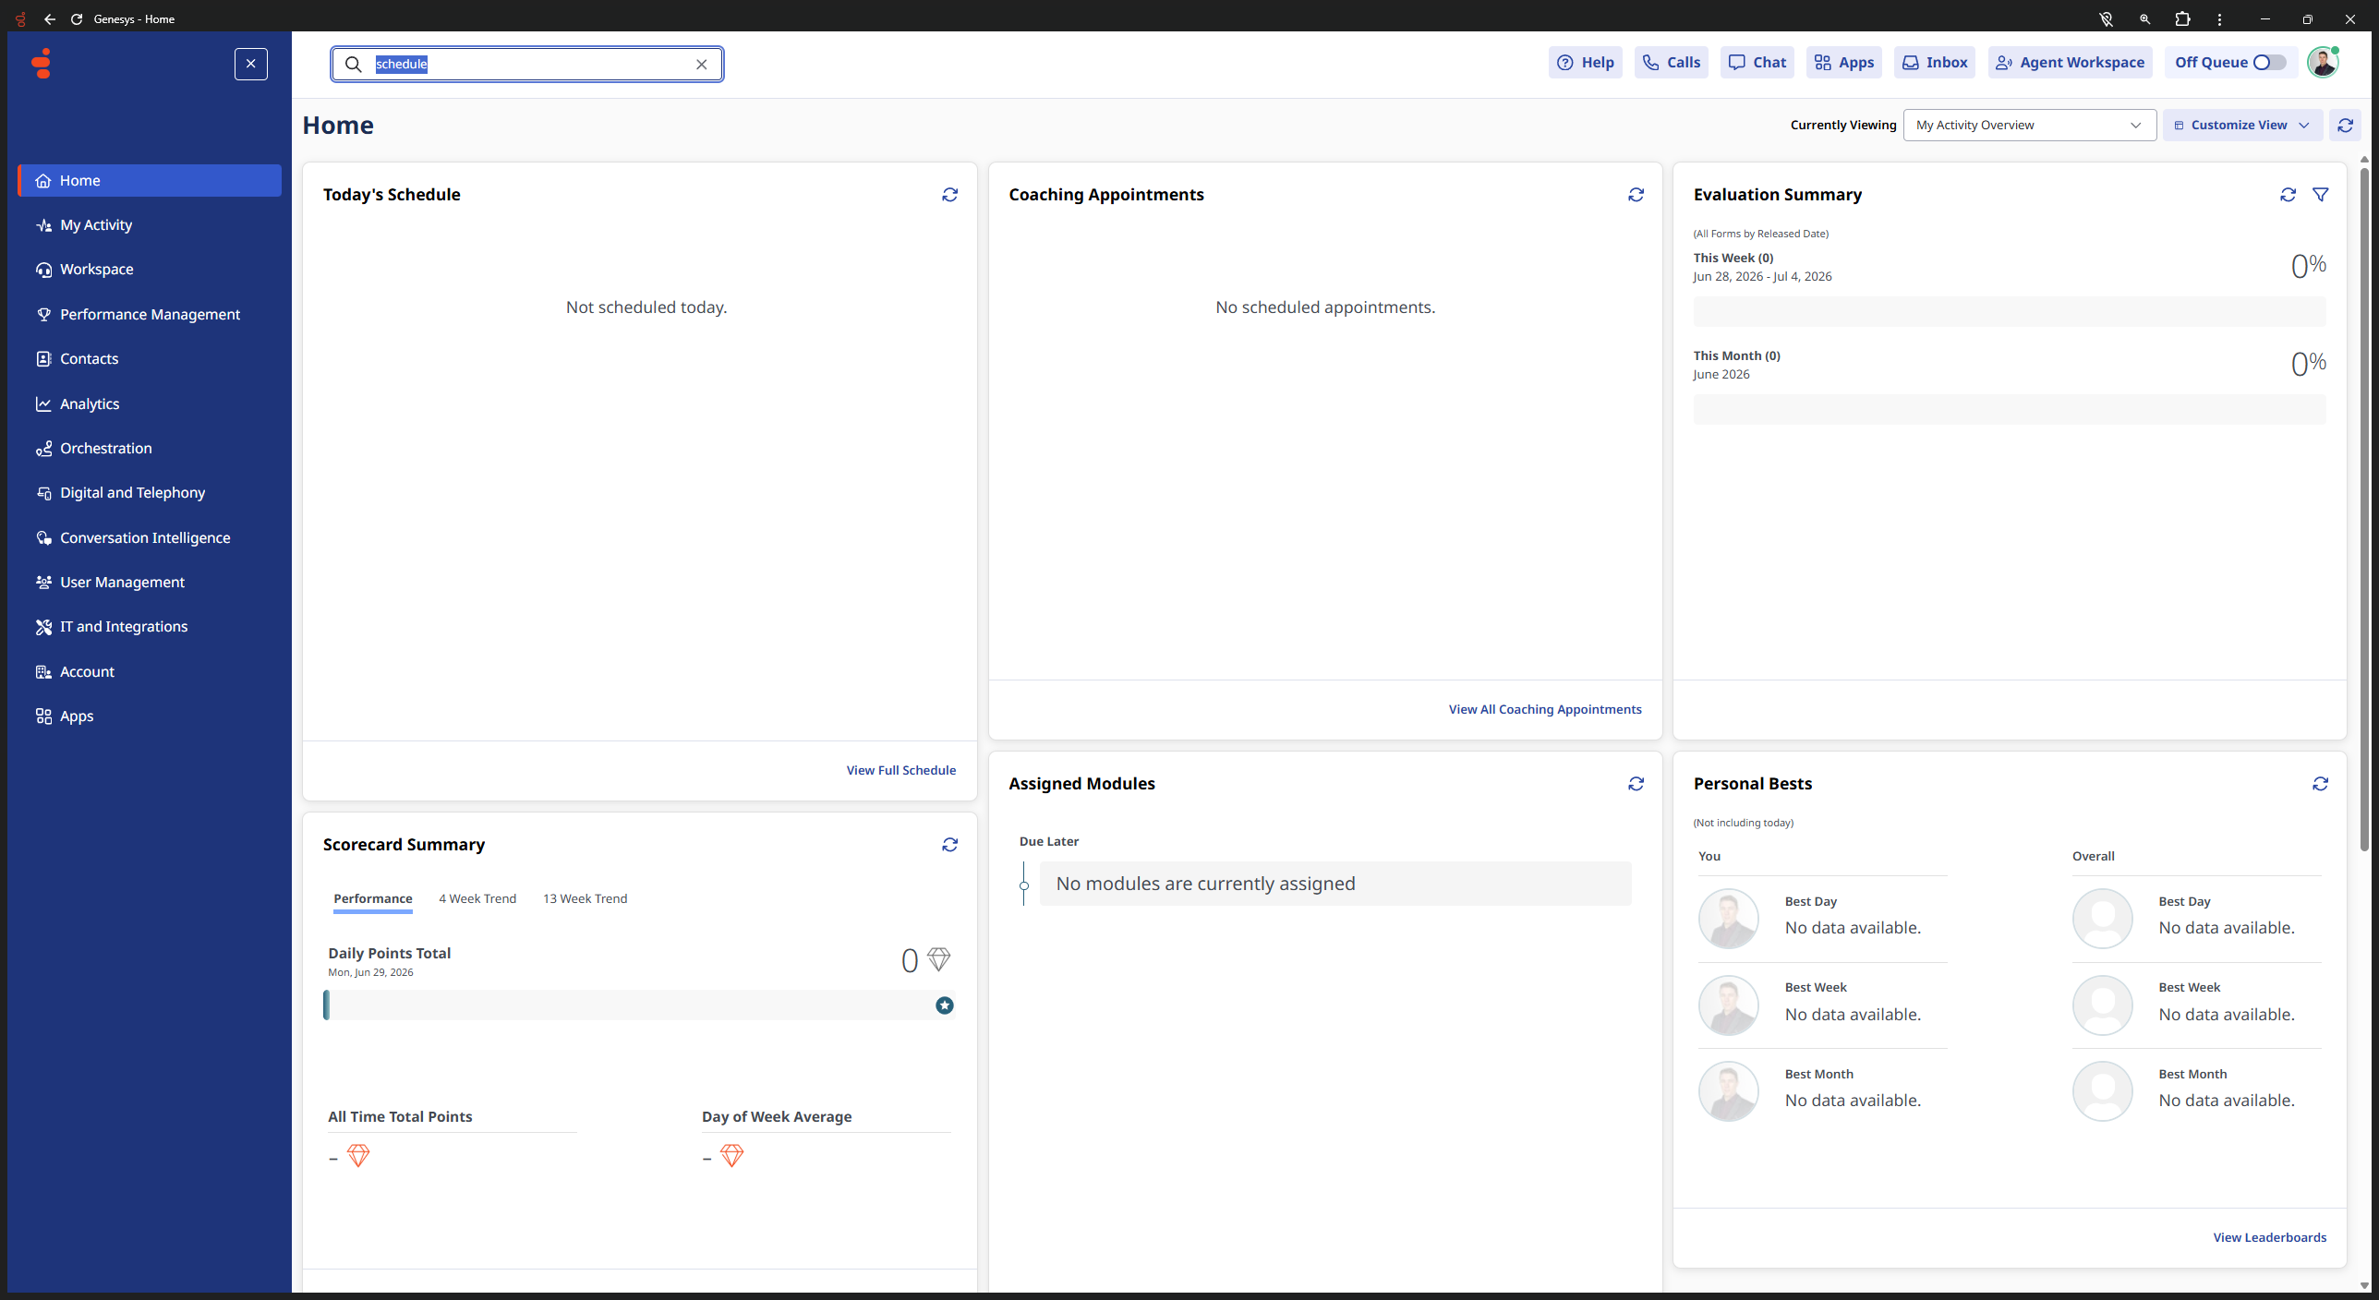Open the Apps button in top bar
The image size is (2379, 1300).
pyautogui.click(x=1843, y=63)
